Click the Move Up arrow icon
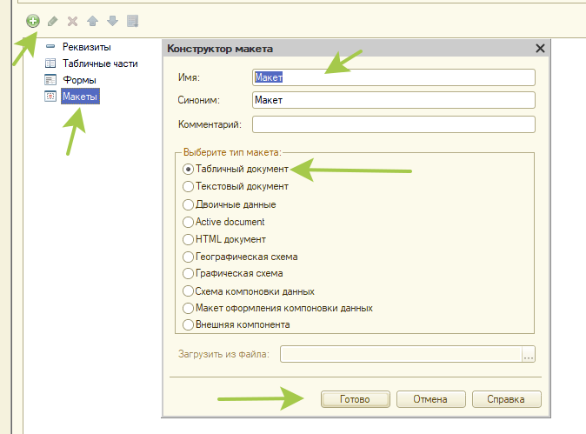This screenshot has height=434, width=586. pyautogui.click(x=92, y=20)
